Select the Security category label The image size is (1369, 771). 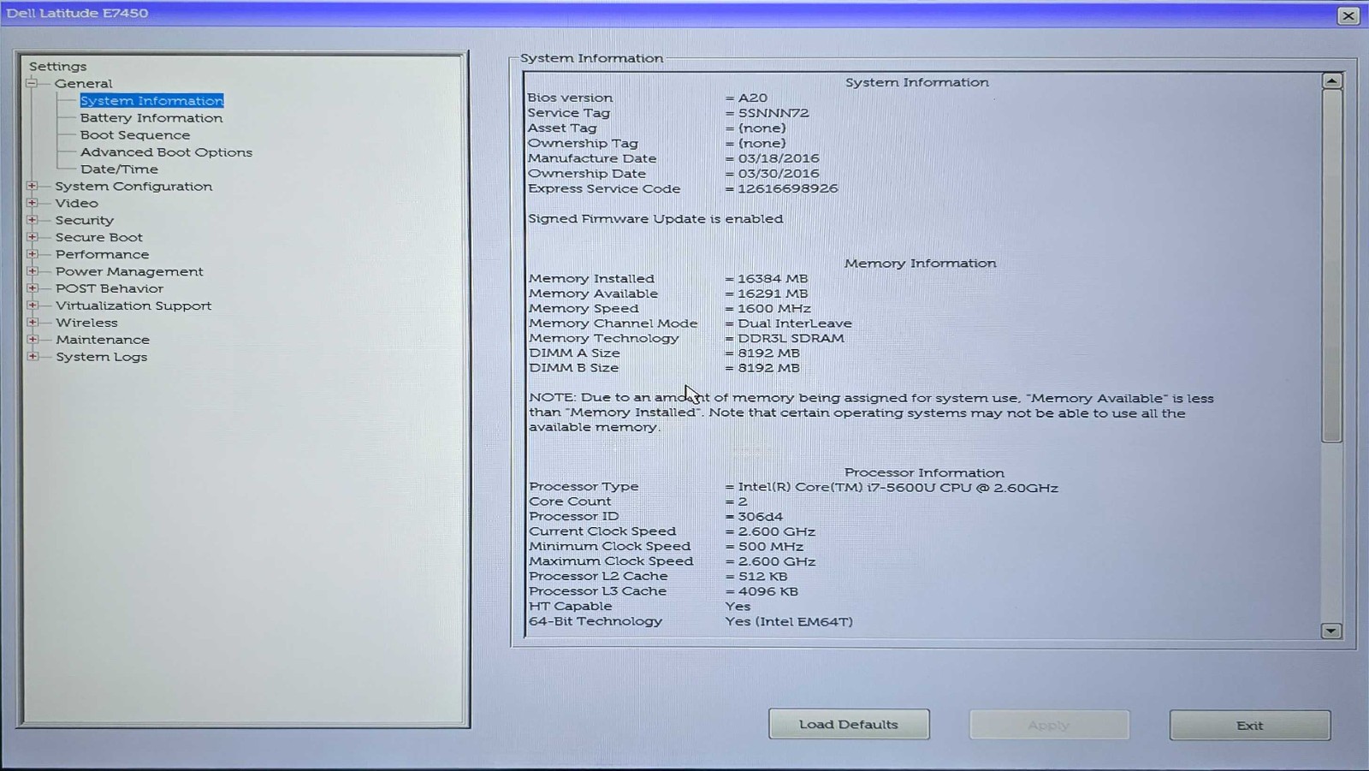(x=84, y=221)
